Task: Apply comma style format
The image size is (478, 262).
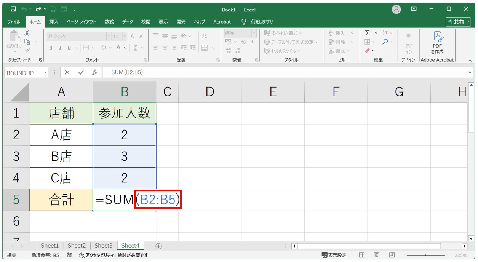Action: pyautogui.click(x=252, y=42)
